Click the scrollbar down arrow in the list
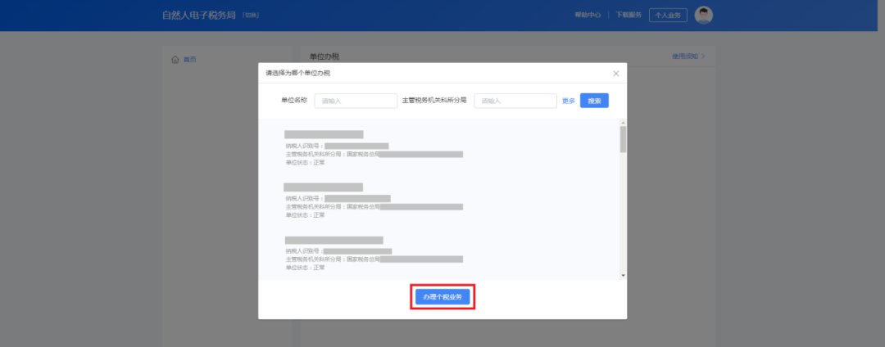The image size is (885, 347). point(623,275)
